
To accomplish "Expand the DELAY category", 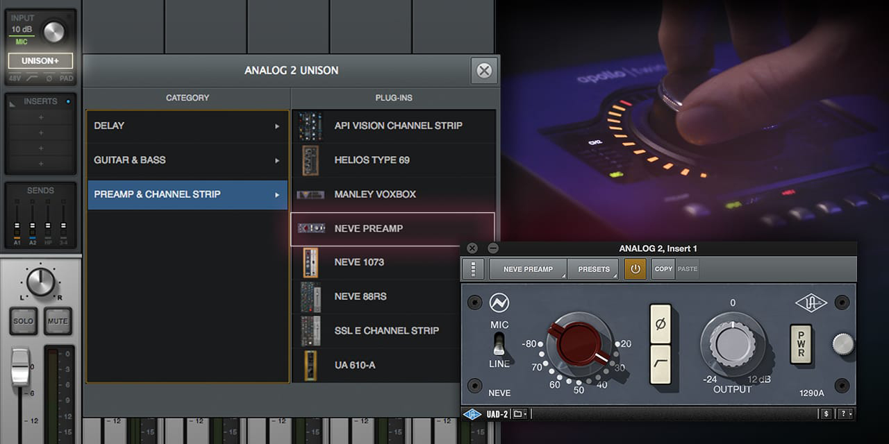I will [187, 126].
